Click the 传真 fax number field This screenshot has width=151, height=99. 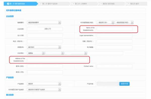pos(115,41)
